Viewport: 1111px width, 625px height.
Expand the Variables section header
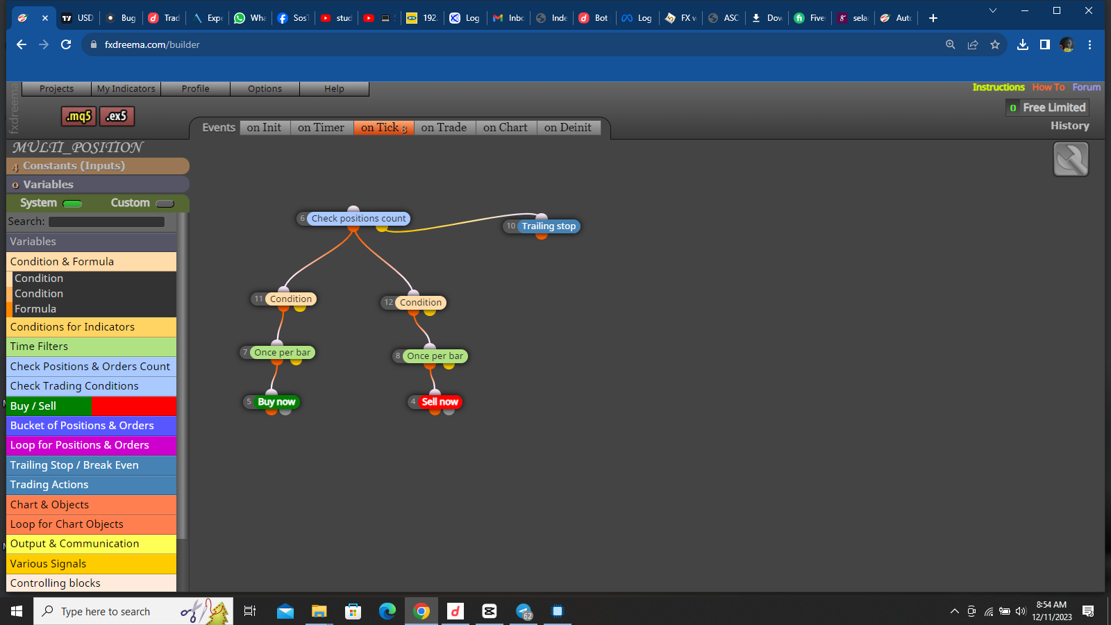pyautogui.click(x=98, y=184)
